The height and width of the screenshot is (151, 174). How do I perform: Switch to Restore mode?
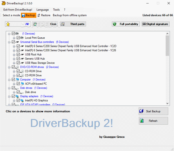[x=44, y=15]
